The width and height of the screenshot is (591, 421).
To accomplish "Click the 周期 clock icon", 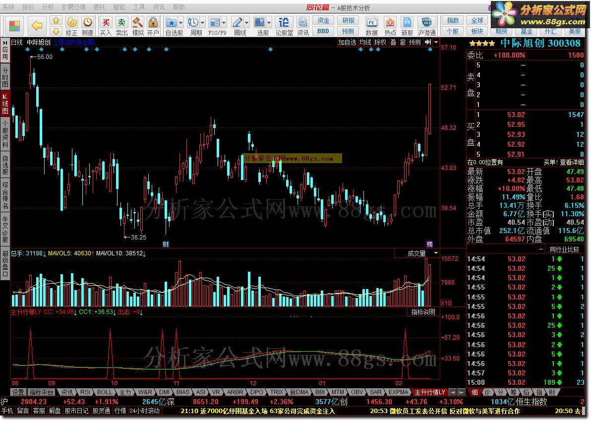I will 193,22.
